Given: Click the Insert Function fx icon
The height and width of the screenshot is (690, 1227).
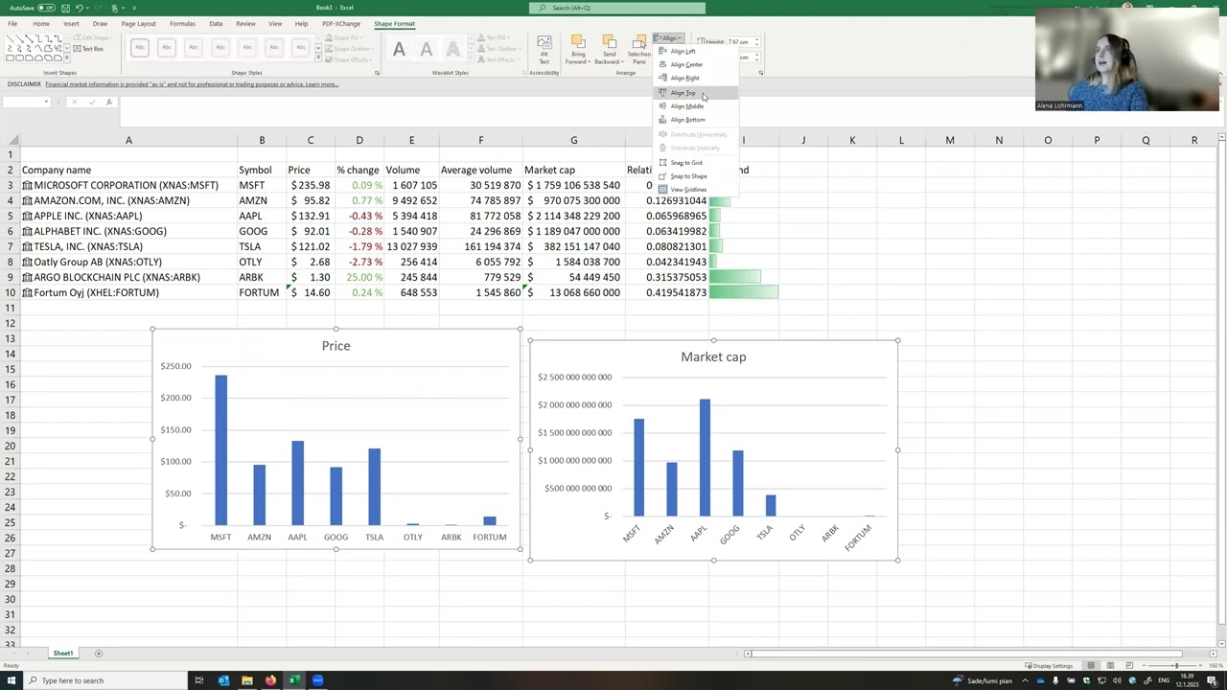Looking at the screenshot, I should (x=108, y=102).
